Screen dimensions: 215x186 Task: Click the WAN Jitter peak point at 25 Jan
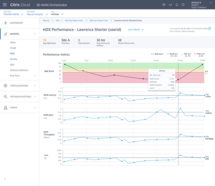[x=180, y=108]
